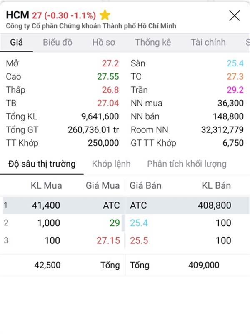Go to the Tài chính tab
Viewport: 250px width, 334px height.
(x=208, y=42)
